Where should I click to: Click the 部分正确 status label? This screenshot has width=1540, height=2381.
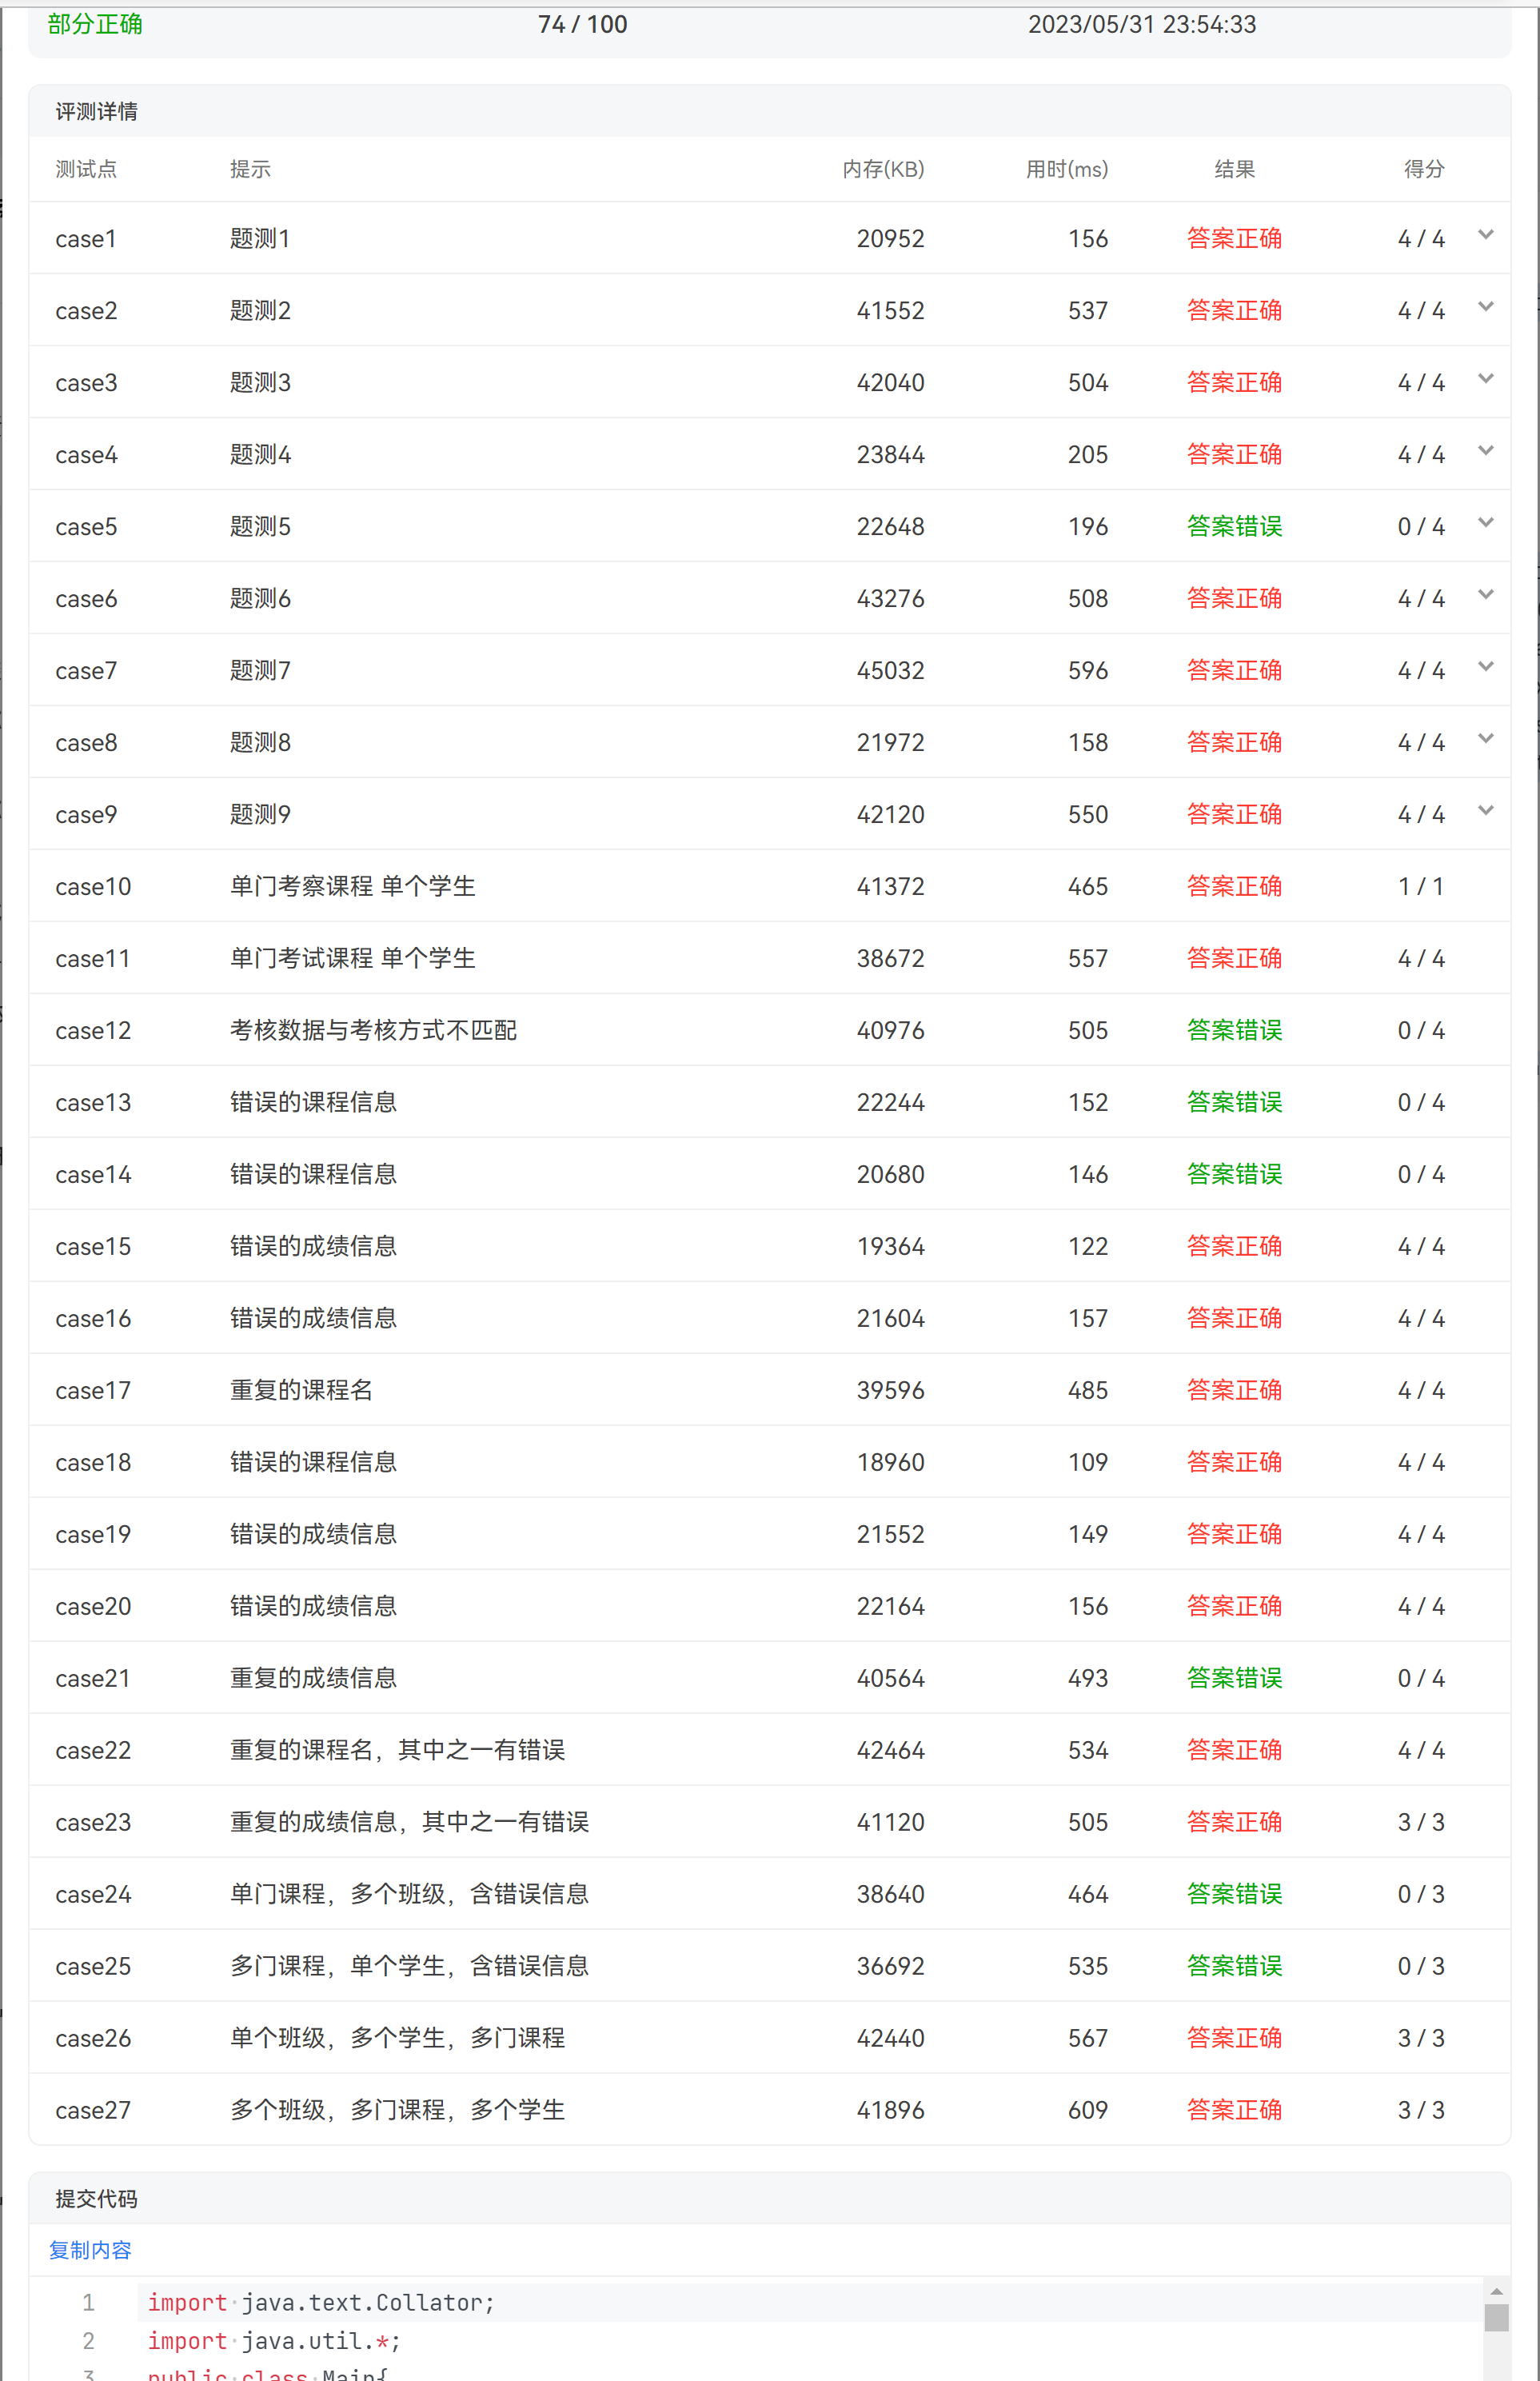coord(95,24)
